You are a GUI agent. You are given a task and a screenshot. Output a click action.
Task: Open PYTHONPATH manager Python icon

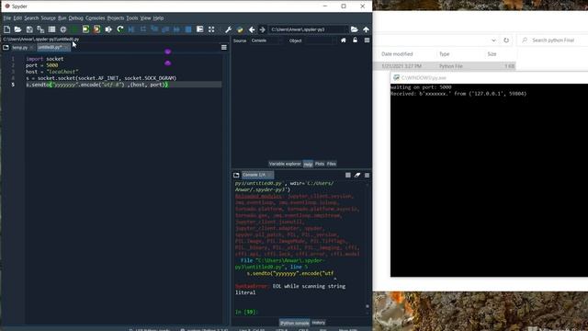point(240,29)
